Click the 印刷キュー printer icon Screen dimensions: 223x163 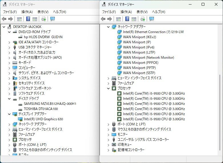click(x=114, y=145)
